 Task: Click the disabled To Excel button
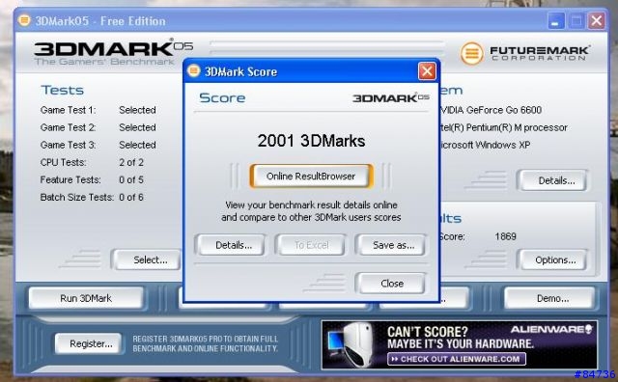click(311, 245)
